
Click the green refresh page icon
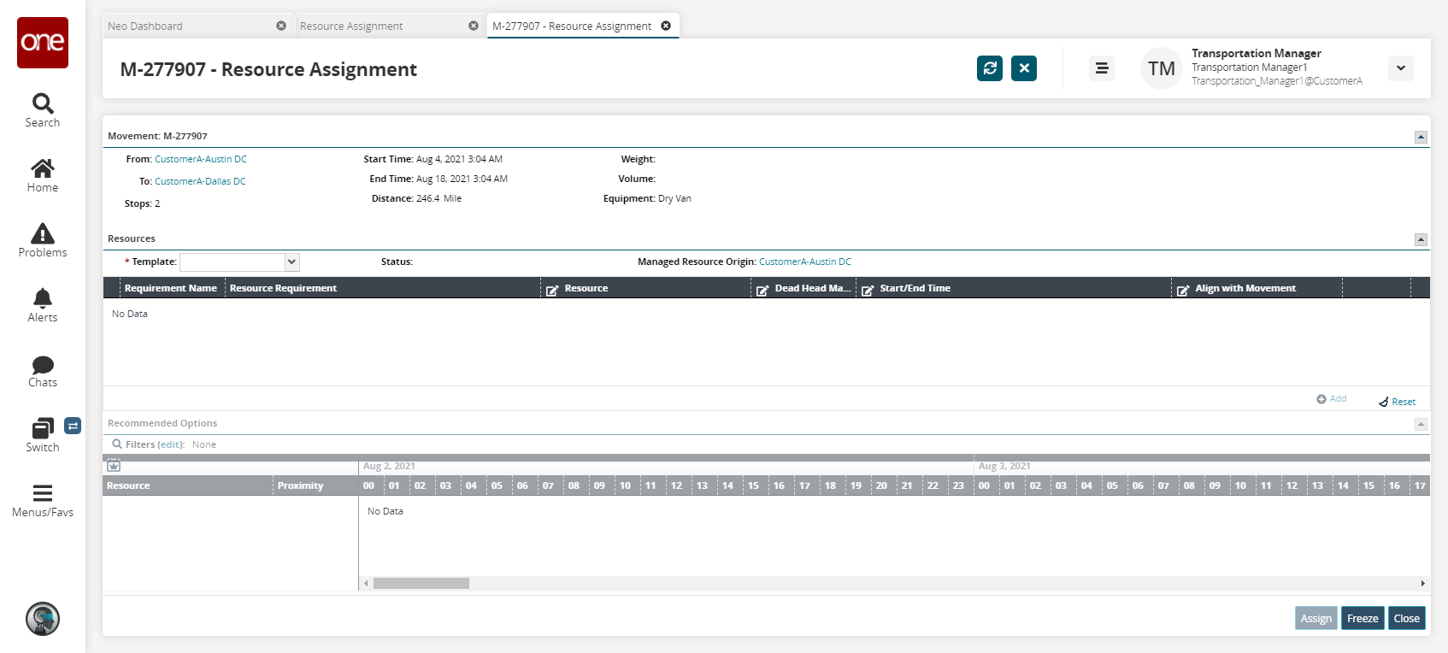[x=989, y=68]
